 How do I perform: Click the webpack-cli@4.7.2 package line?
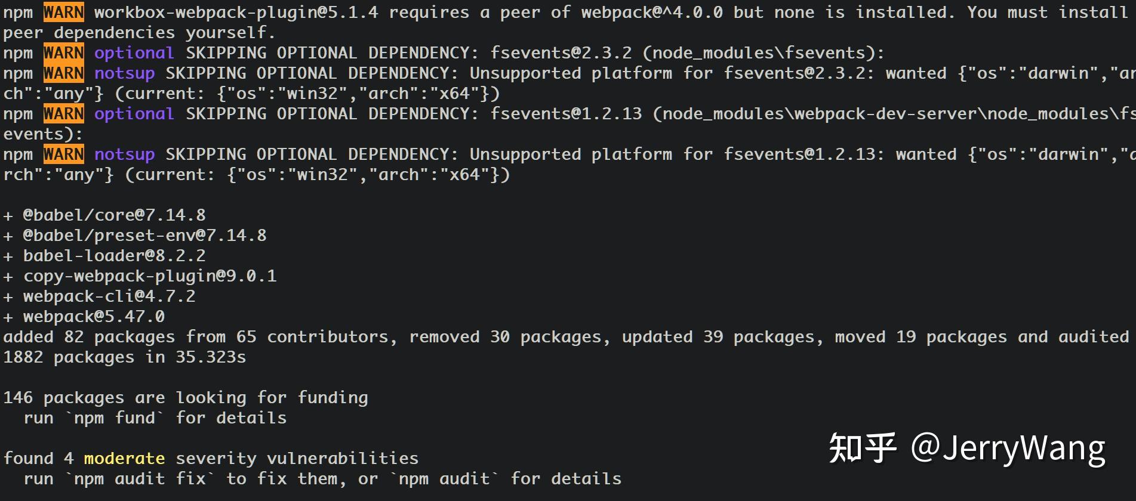tap(99, 296)
